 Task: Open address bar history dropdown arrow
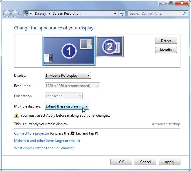click(x=115, y=14)
